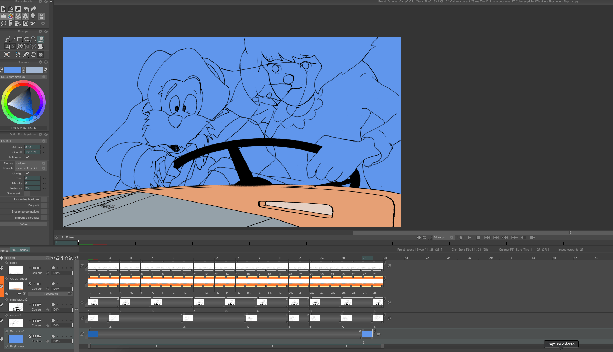
Task: Open the Couleurs panel menu arrow
Action: 40,62
